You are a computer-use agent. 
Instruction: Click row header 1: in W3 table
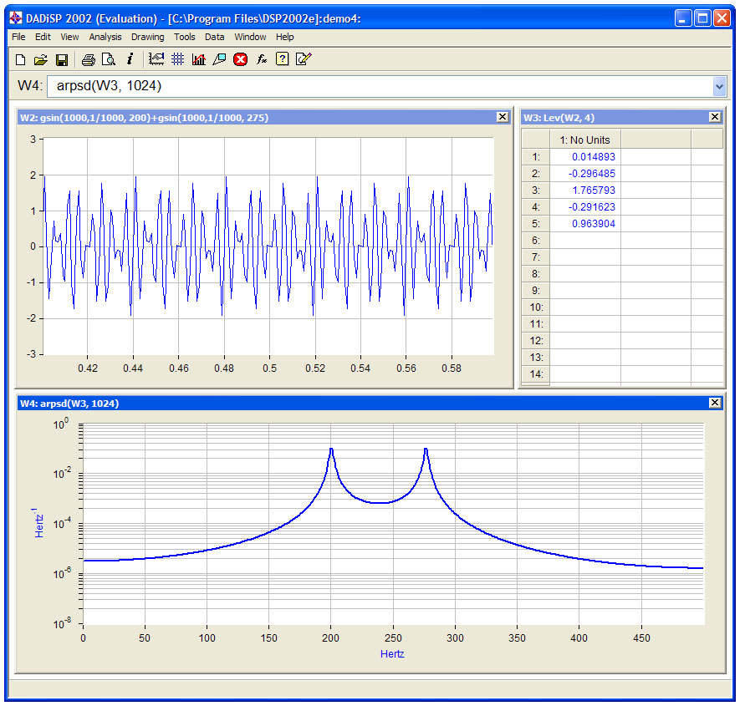[536, 157]
